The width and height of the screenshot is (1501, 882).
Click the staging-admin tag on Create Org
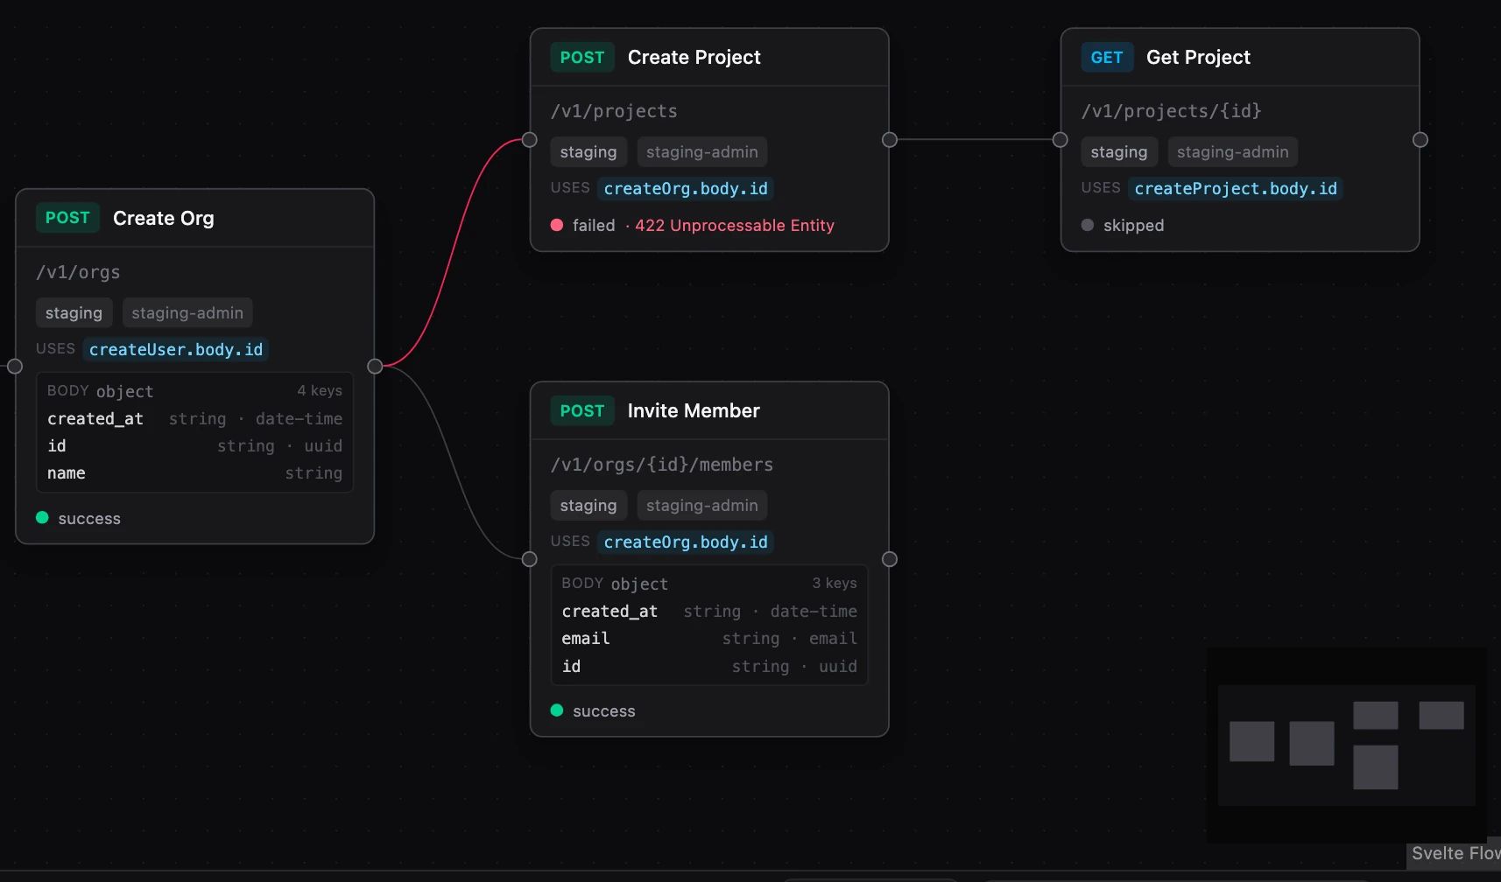[x=187, y=313]
